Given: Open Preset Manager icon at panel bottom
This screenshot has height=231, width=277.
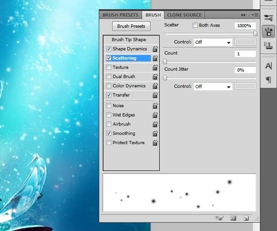Looking at the screenshot, I should coord(233,218).
